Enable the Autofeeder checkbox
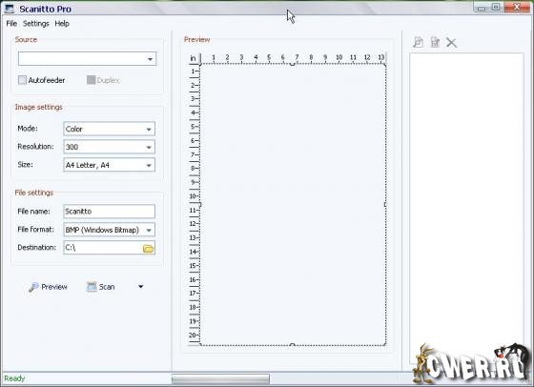The image size is (534, 387). (22, 80)
